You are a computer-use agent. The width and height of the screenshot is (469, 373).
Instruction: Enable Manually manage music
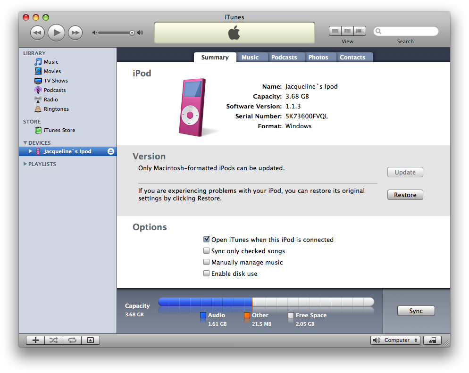[x=206, y=262]
